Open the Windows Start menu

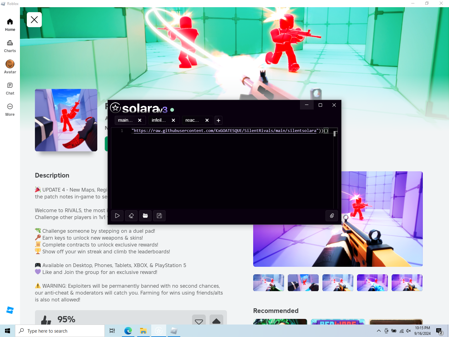(7, 331)
